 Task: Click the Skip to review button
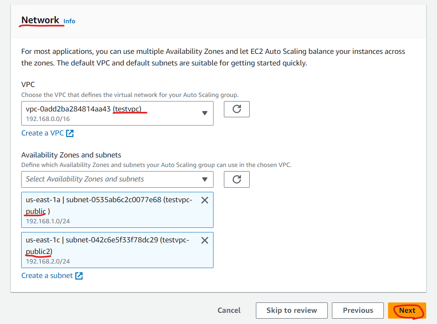(292, 310)
